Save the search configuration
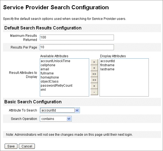Screen dimensions: 163x151 coord(11,146)
